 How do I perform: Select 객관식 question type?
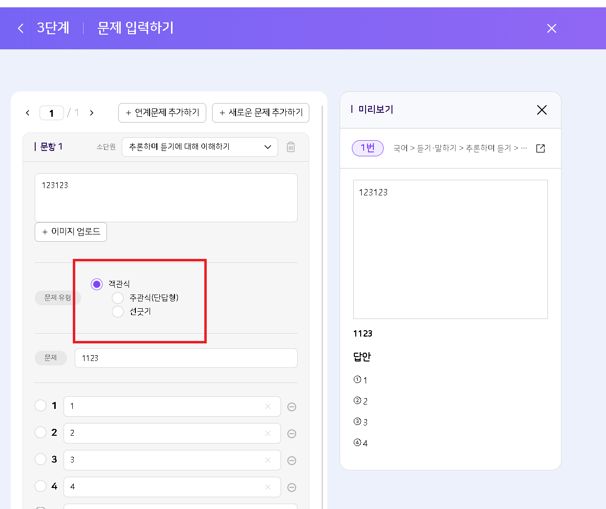click(x=97, y=284)
